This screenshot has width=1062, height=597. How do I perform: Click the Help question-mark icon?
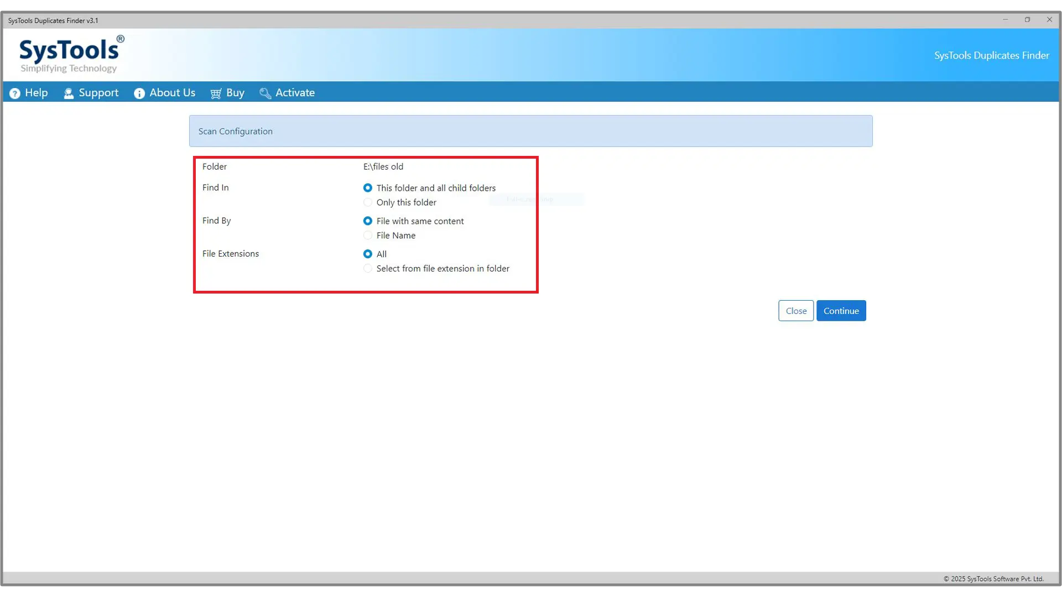(x=15, y=93)
